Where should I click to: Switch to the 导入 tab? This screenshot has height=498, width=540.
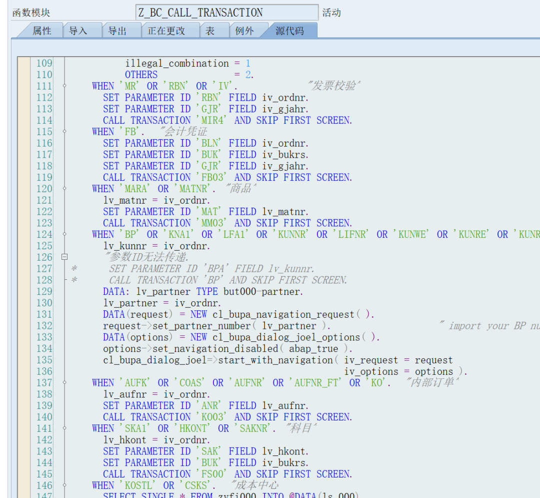78,31
